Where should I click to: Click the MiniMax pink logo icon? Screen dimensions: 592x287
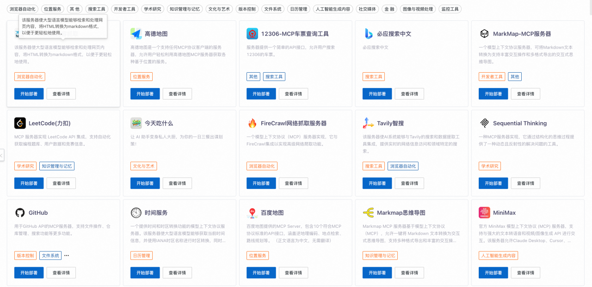click(484, 212)
